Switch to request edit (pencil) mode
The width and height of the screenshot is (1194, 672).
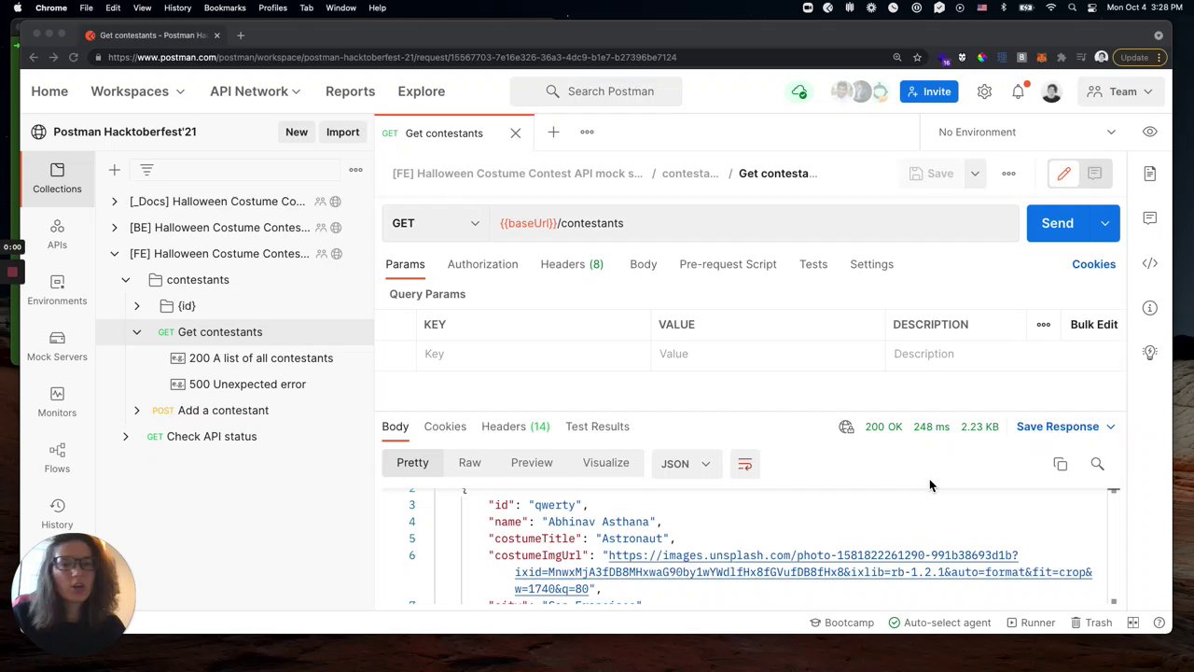point(1063,174)
